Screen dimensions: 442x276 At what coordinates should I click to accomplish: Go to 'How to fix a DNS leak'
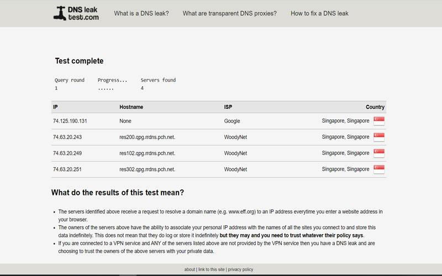pyautogui.click(x=319, y=13)
